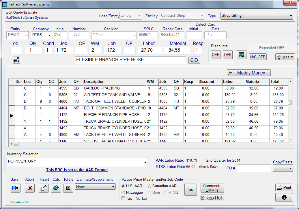Viewport: 299px width, 209px height.
Task: Click the green Excel export icon
Action: (242, 55)
